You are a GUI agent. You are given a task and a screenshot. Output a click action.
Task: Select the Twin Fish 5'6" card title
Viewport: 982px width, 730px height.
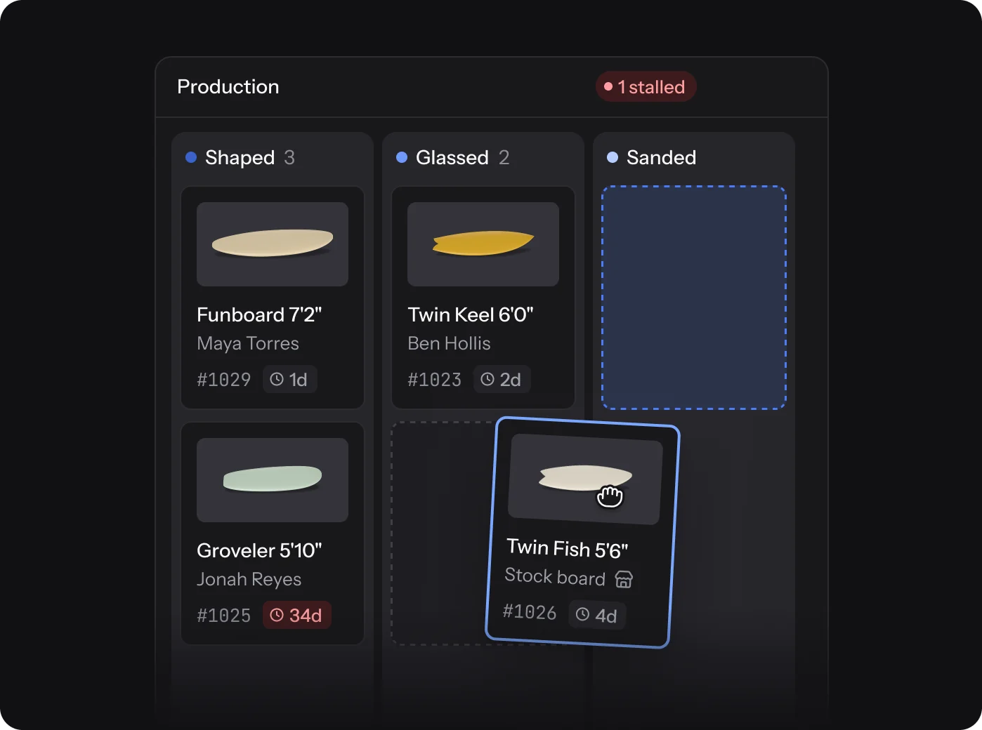tap(568, 548)
